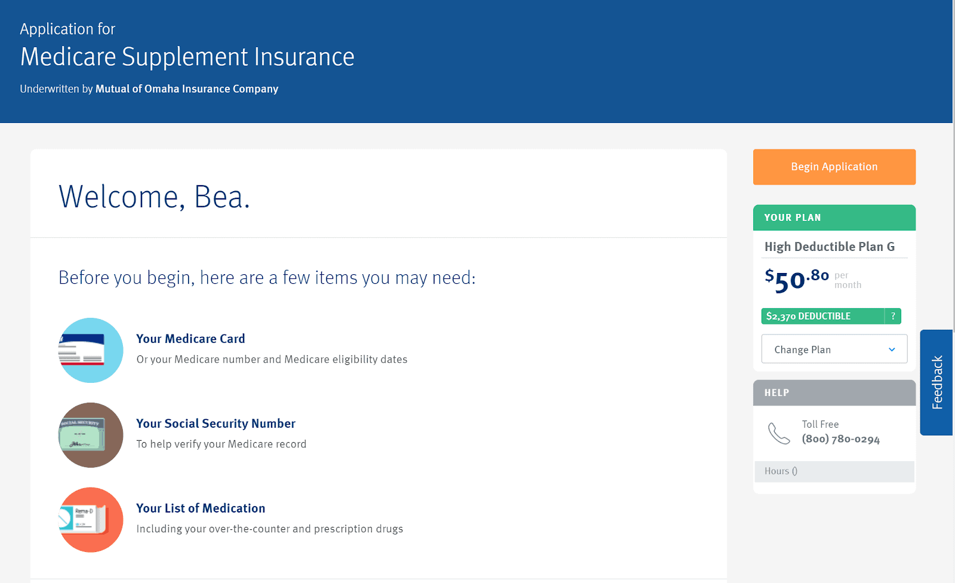Click the Medicare card illustration icon
The width and height of the screenshot is (955, 583).
click(91, 350)
